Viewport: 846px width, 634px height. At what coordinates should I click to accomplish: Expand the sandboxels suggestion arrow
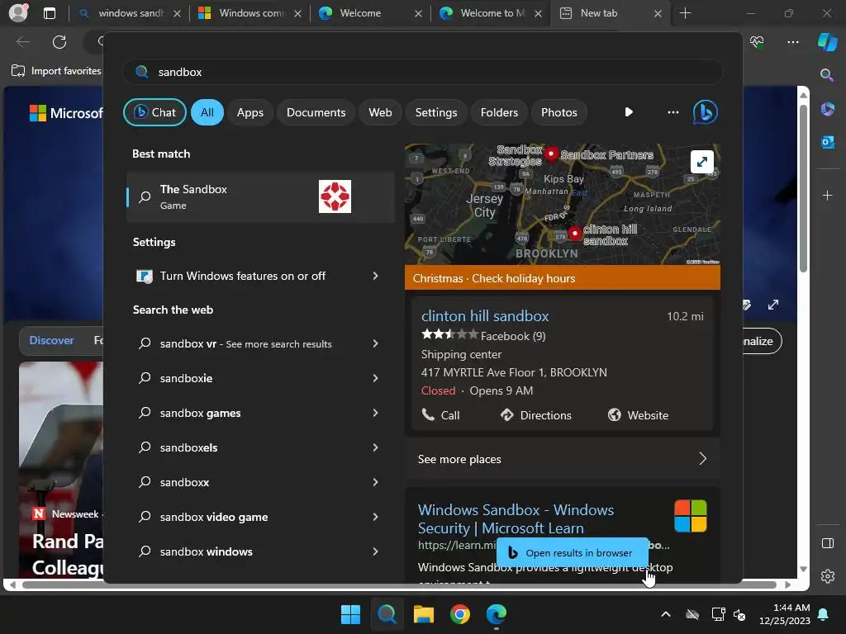point(375,447)
